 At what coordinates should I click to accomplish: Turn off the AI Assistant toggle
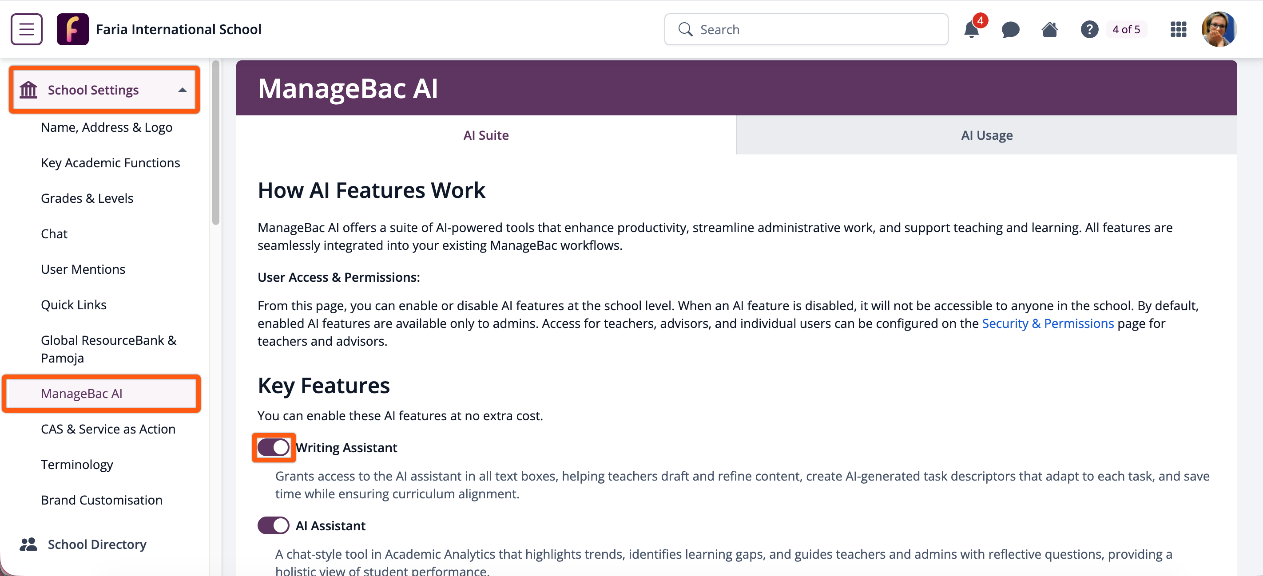[x=274, y=525]
